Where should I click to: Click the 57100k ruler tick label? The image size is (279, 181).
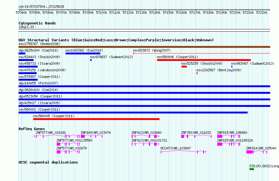click(102, 13)
